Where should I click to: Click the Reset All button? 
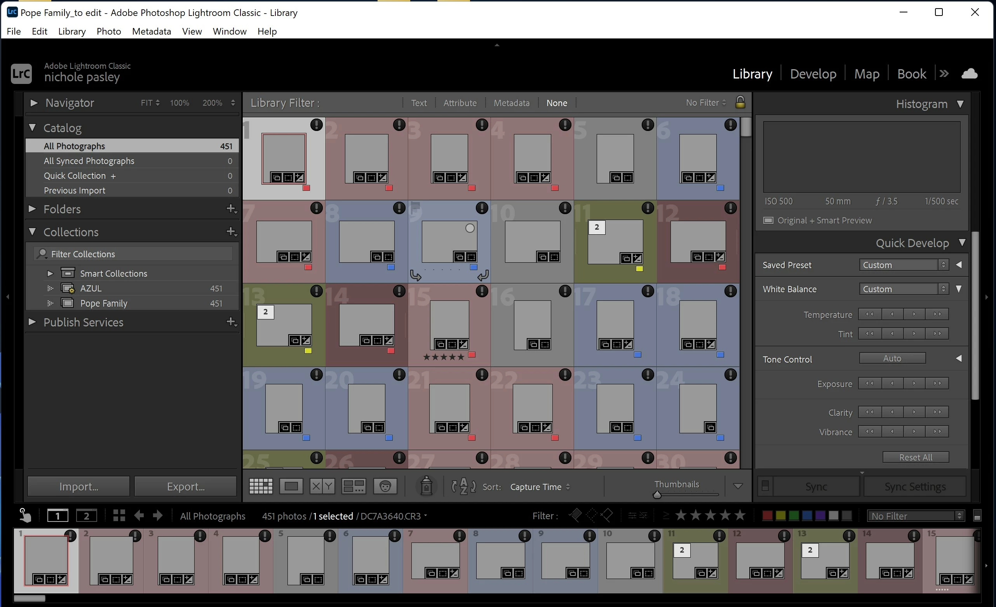[916, 457]
